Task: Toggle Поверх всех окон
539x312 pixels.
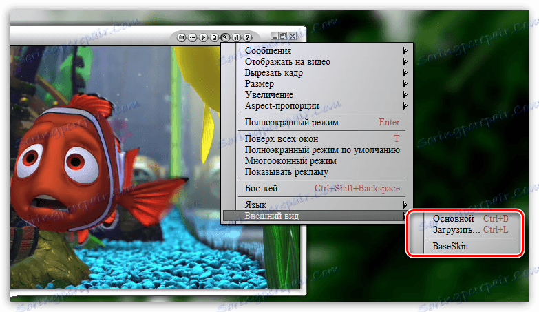Action: click(x=317, y=138)
